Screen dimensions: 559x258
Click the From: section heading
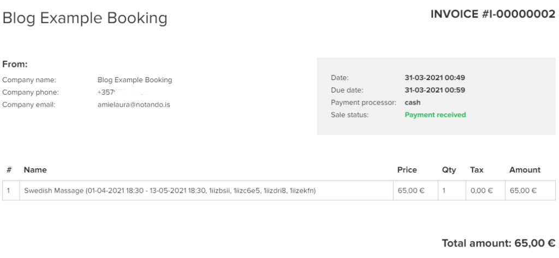tap(15, 64)
